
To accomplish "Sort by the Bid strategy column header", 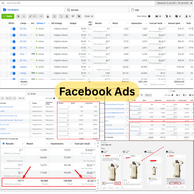I will click(57, 23).
